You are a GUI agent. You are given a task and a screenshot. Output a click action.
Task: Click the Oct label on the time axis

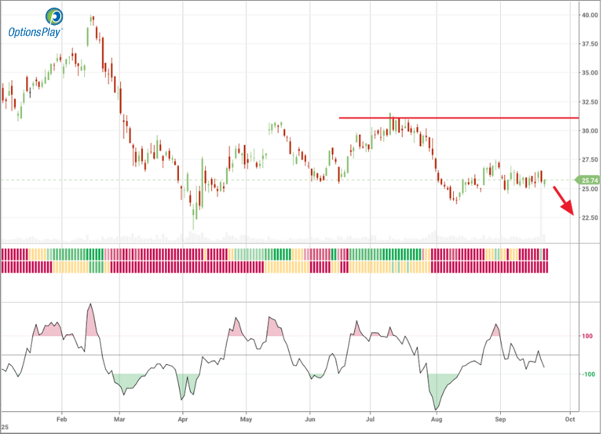tap(570, 419)
